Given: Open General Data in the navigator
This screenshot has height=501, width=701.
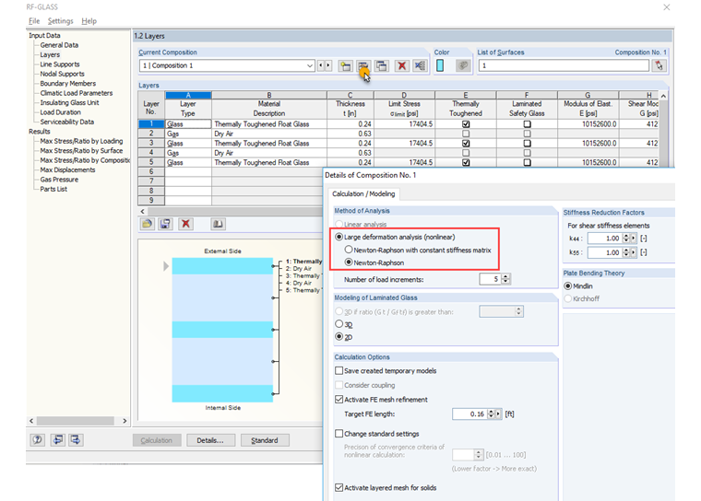Looking at the screenshot, I should 59,45.
